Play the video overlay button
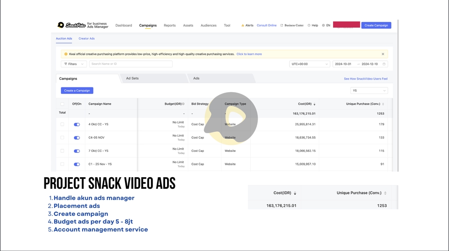The width and height of the screenshot is (449, 251). (231, 118)
